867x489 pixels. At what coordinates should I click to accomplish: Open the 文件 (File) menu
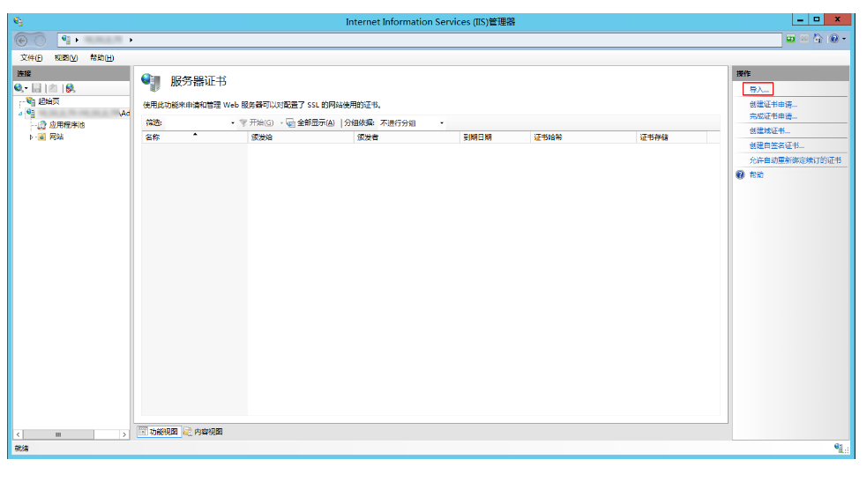tap(31, 58)
